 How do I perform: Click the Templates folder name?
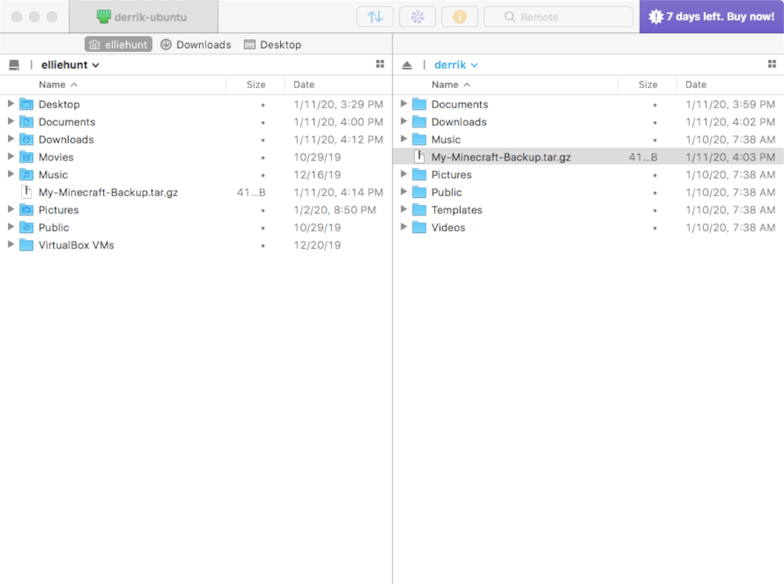(457, 210)
